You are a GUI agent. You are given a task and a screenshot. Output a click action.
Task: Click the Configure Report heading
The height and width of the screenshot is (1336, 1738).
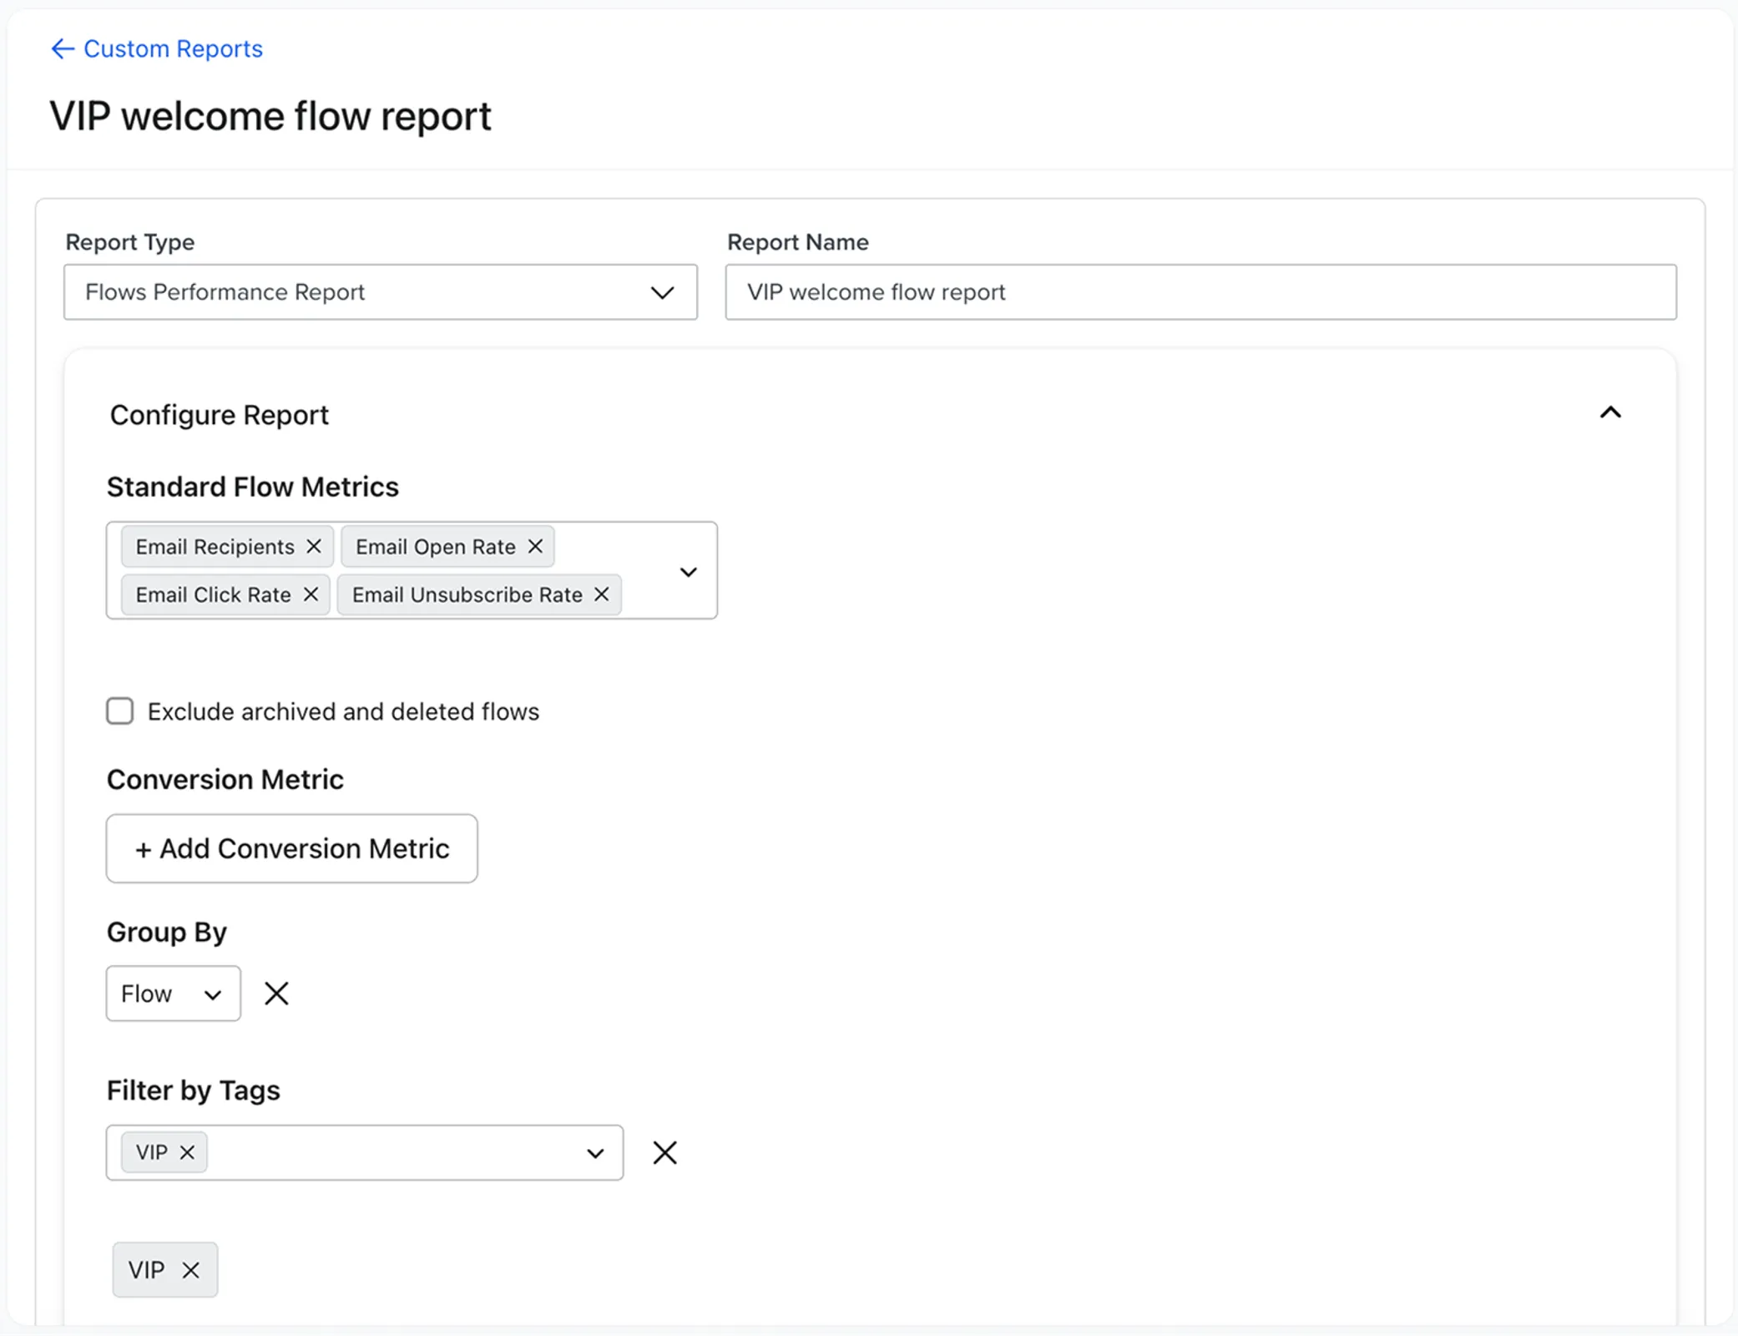[x=220, y=415]
